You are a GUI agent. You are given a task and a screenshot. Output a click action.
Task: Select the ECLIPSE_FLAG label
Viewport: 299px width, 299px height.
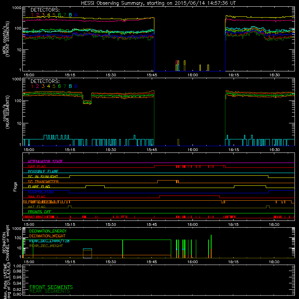pos(41,192)
